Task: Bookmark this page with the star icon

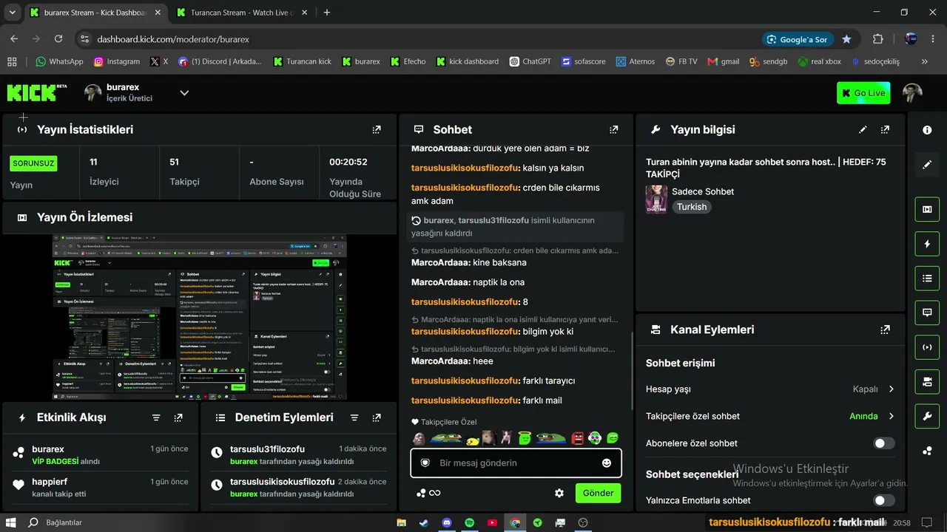Action: 846,39
